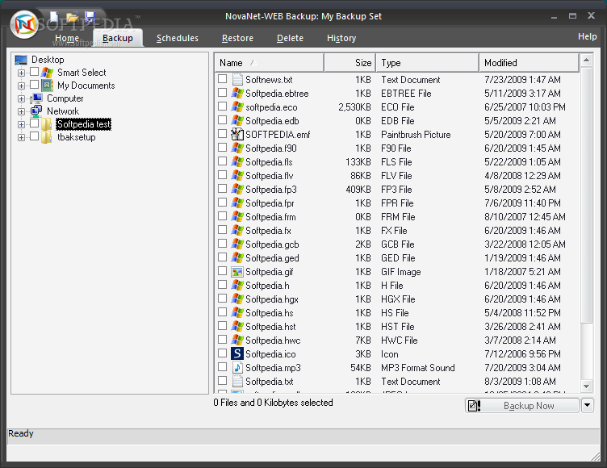Check the Smart Select tree checkbox
The image size is (607, 468).
click(35, 72)
